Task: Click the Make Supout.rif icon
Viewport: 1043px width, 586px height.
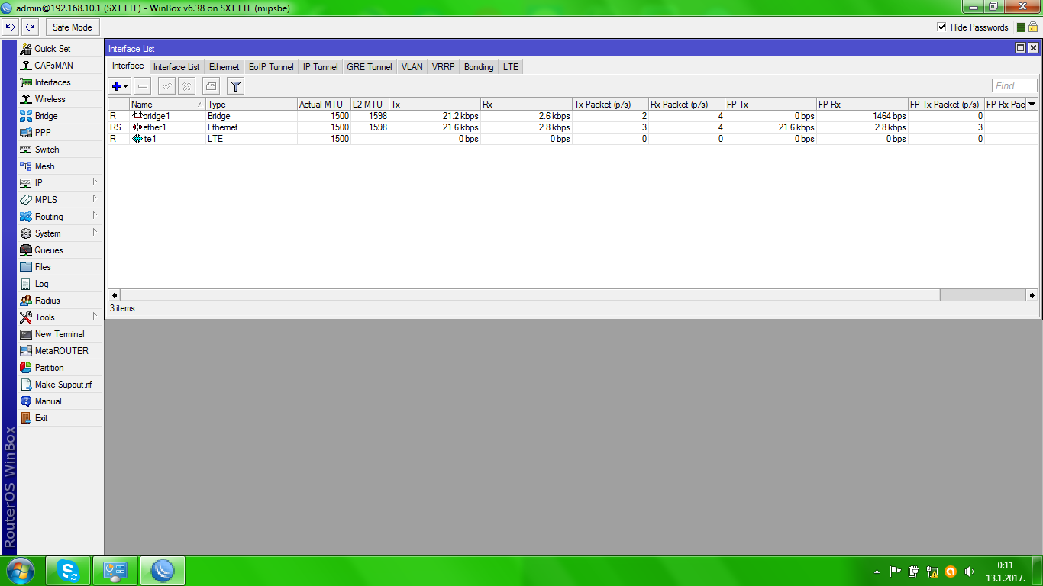Action: pos(26,385)
